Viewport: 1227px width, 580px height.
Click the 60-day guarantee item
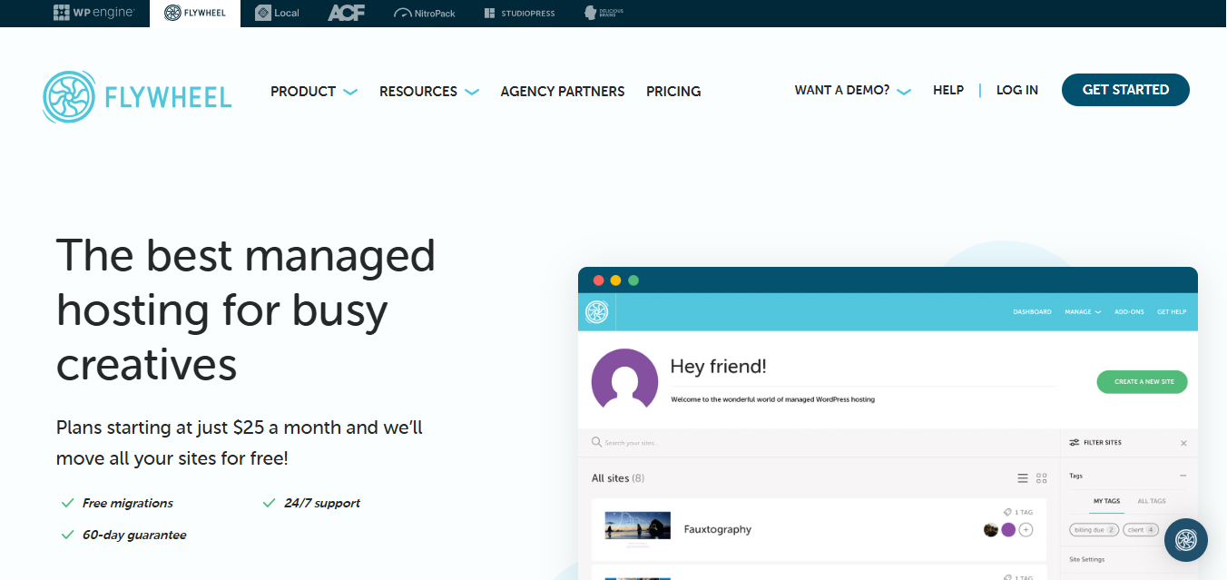tap(123, 535)
